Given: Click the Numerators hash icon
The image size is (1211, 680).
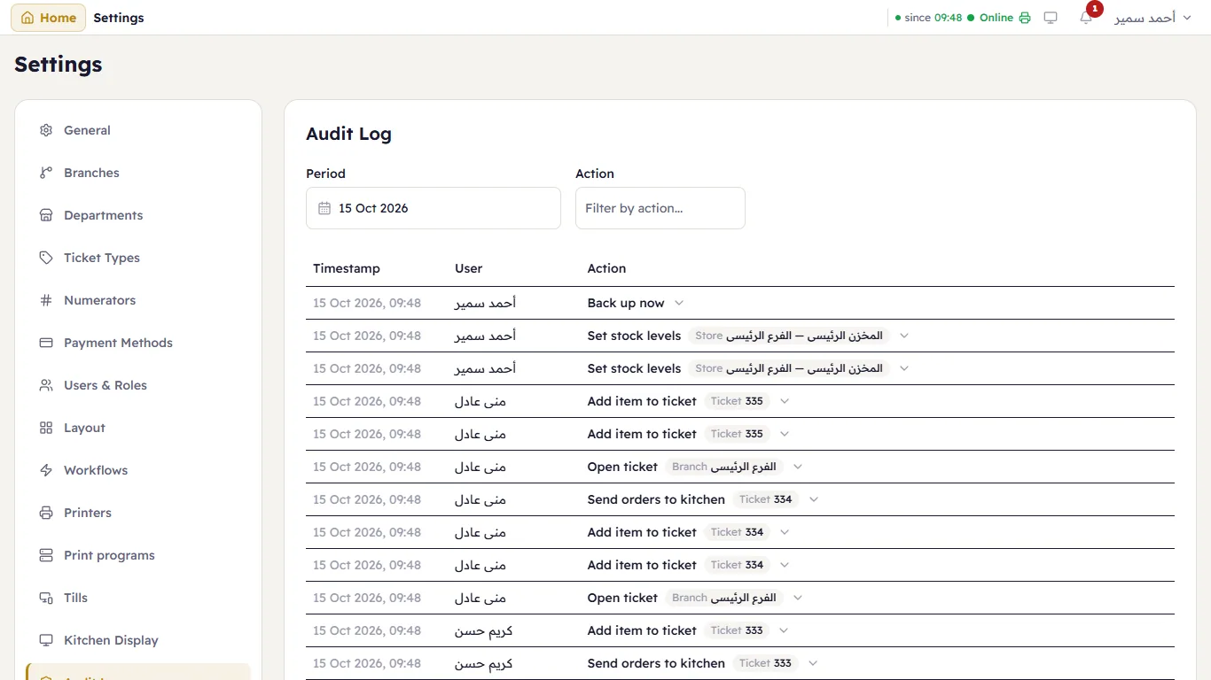Looking at the screenshot, I should [x=46, y=300].
